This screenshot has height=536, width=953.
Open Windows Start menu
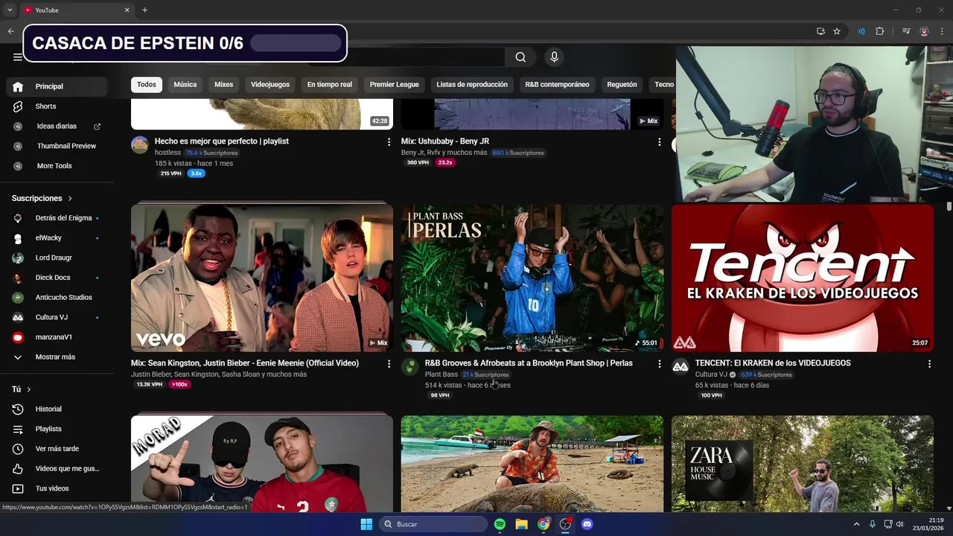pyautogui.click(x=366, y=524)
